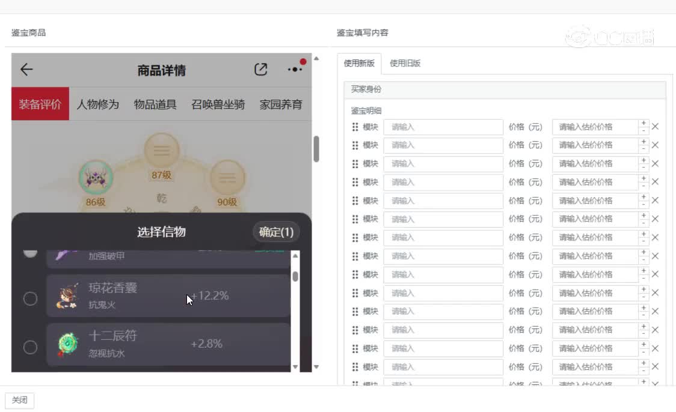Click the 琼花香囊 item icon

click(68, 296)
